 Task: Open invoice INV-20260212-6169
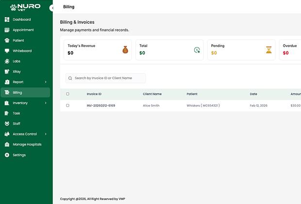tap(101, 105)
